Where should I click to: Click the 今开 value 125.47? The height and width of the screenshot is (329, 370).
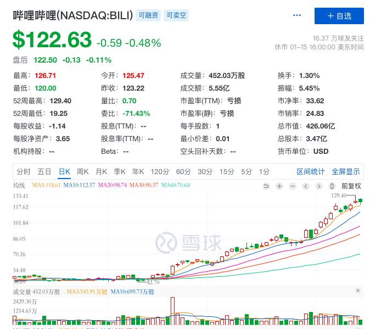click(133, 76)
